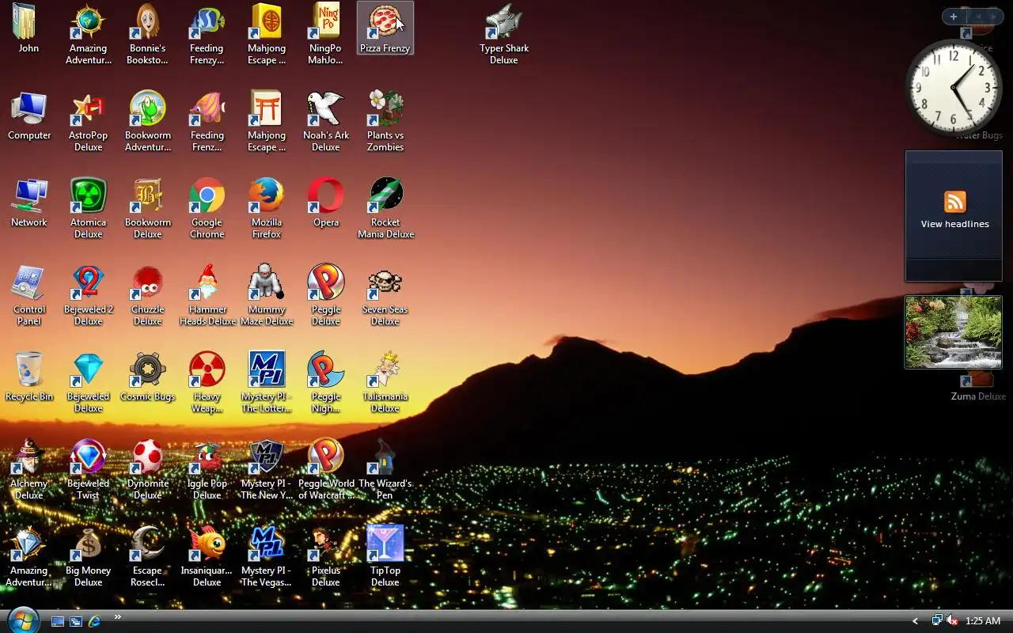Image resolution: width=1013 pixels, height=633 pixels.
Task: Open Noah's Ark Deluxe shortcut
Action: pyautogui.click(x=326, y=121)
